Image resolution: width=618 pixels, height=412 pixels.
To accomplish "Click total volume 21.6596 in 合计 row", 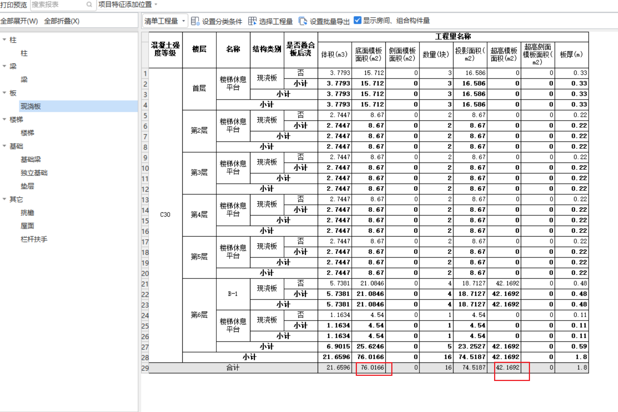I will point(334,368).
